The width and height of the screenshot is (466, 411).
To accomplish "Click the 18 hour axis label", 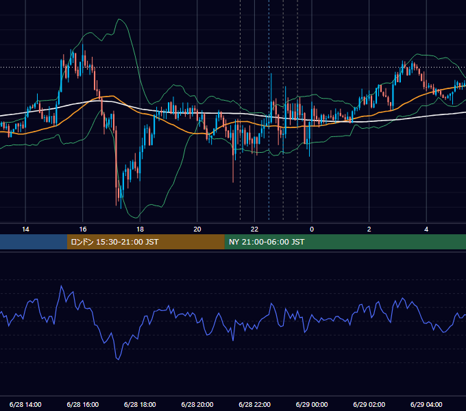I will point(140,229).
